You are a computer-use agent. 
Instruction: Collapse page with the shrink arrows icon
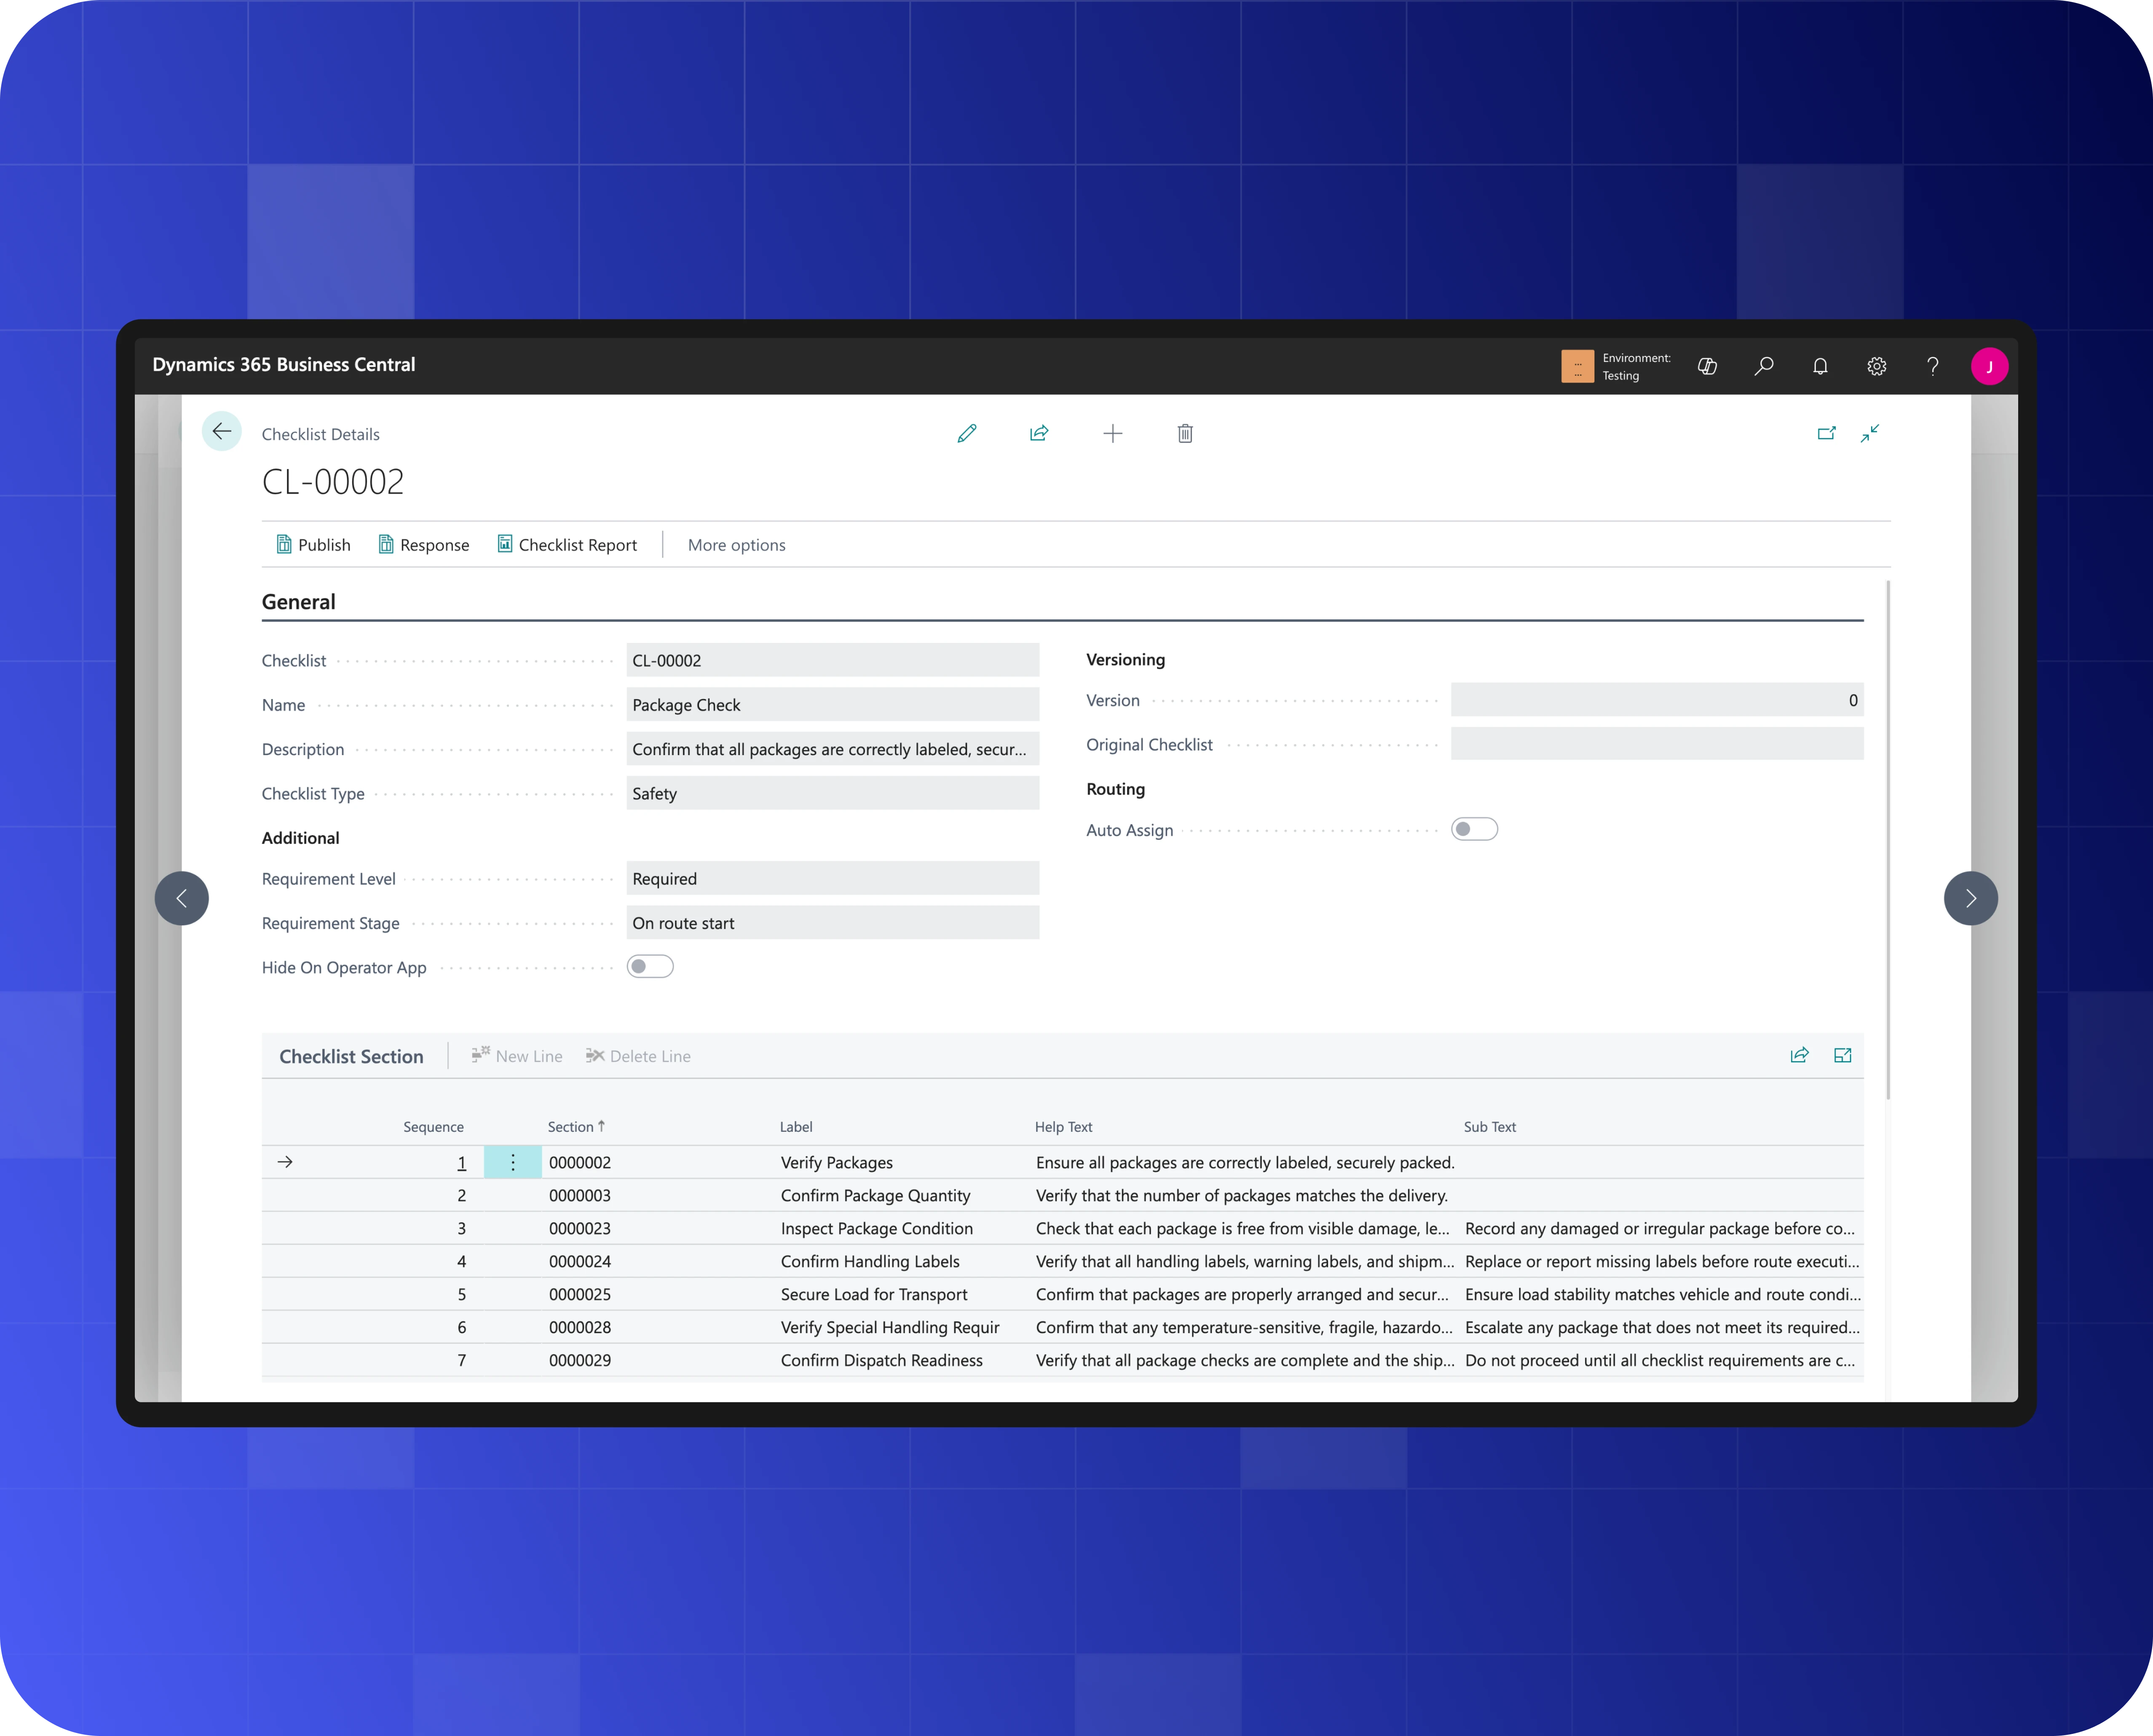tap(1869, 433)
